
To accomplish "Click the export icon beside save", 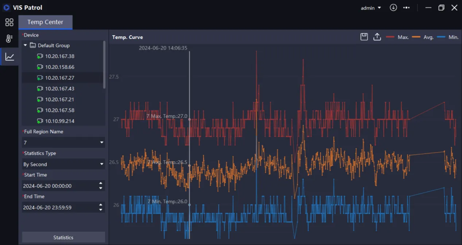I will point(377,37).
